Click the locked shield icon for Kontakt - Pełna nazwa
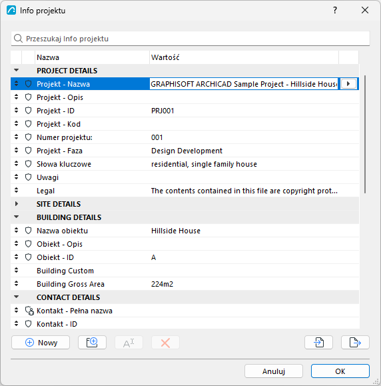This screenshot has height=386, width=381. coord(29,311)
